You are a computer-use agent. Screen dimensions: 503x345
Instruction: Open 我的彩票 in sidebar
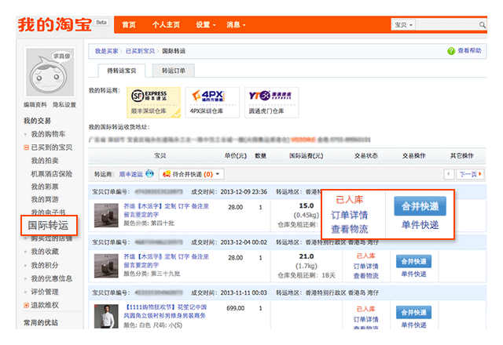pos(45,187)
